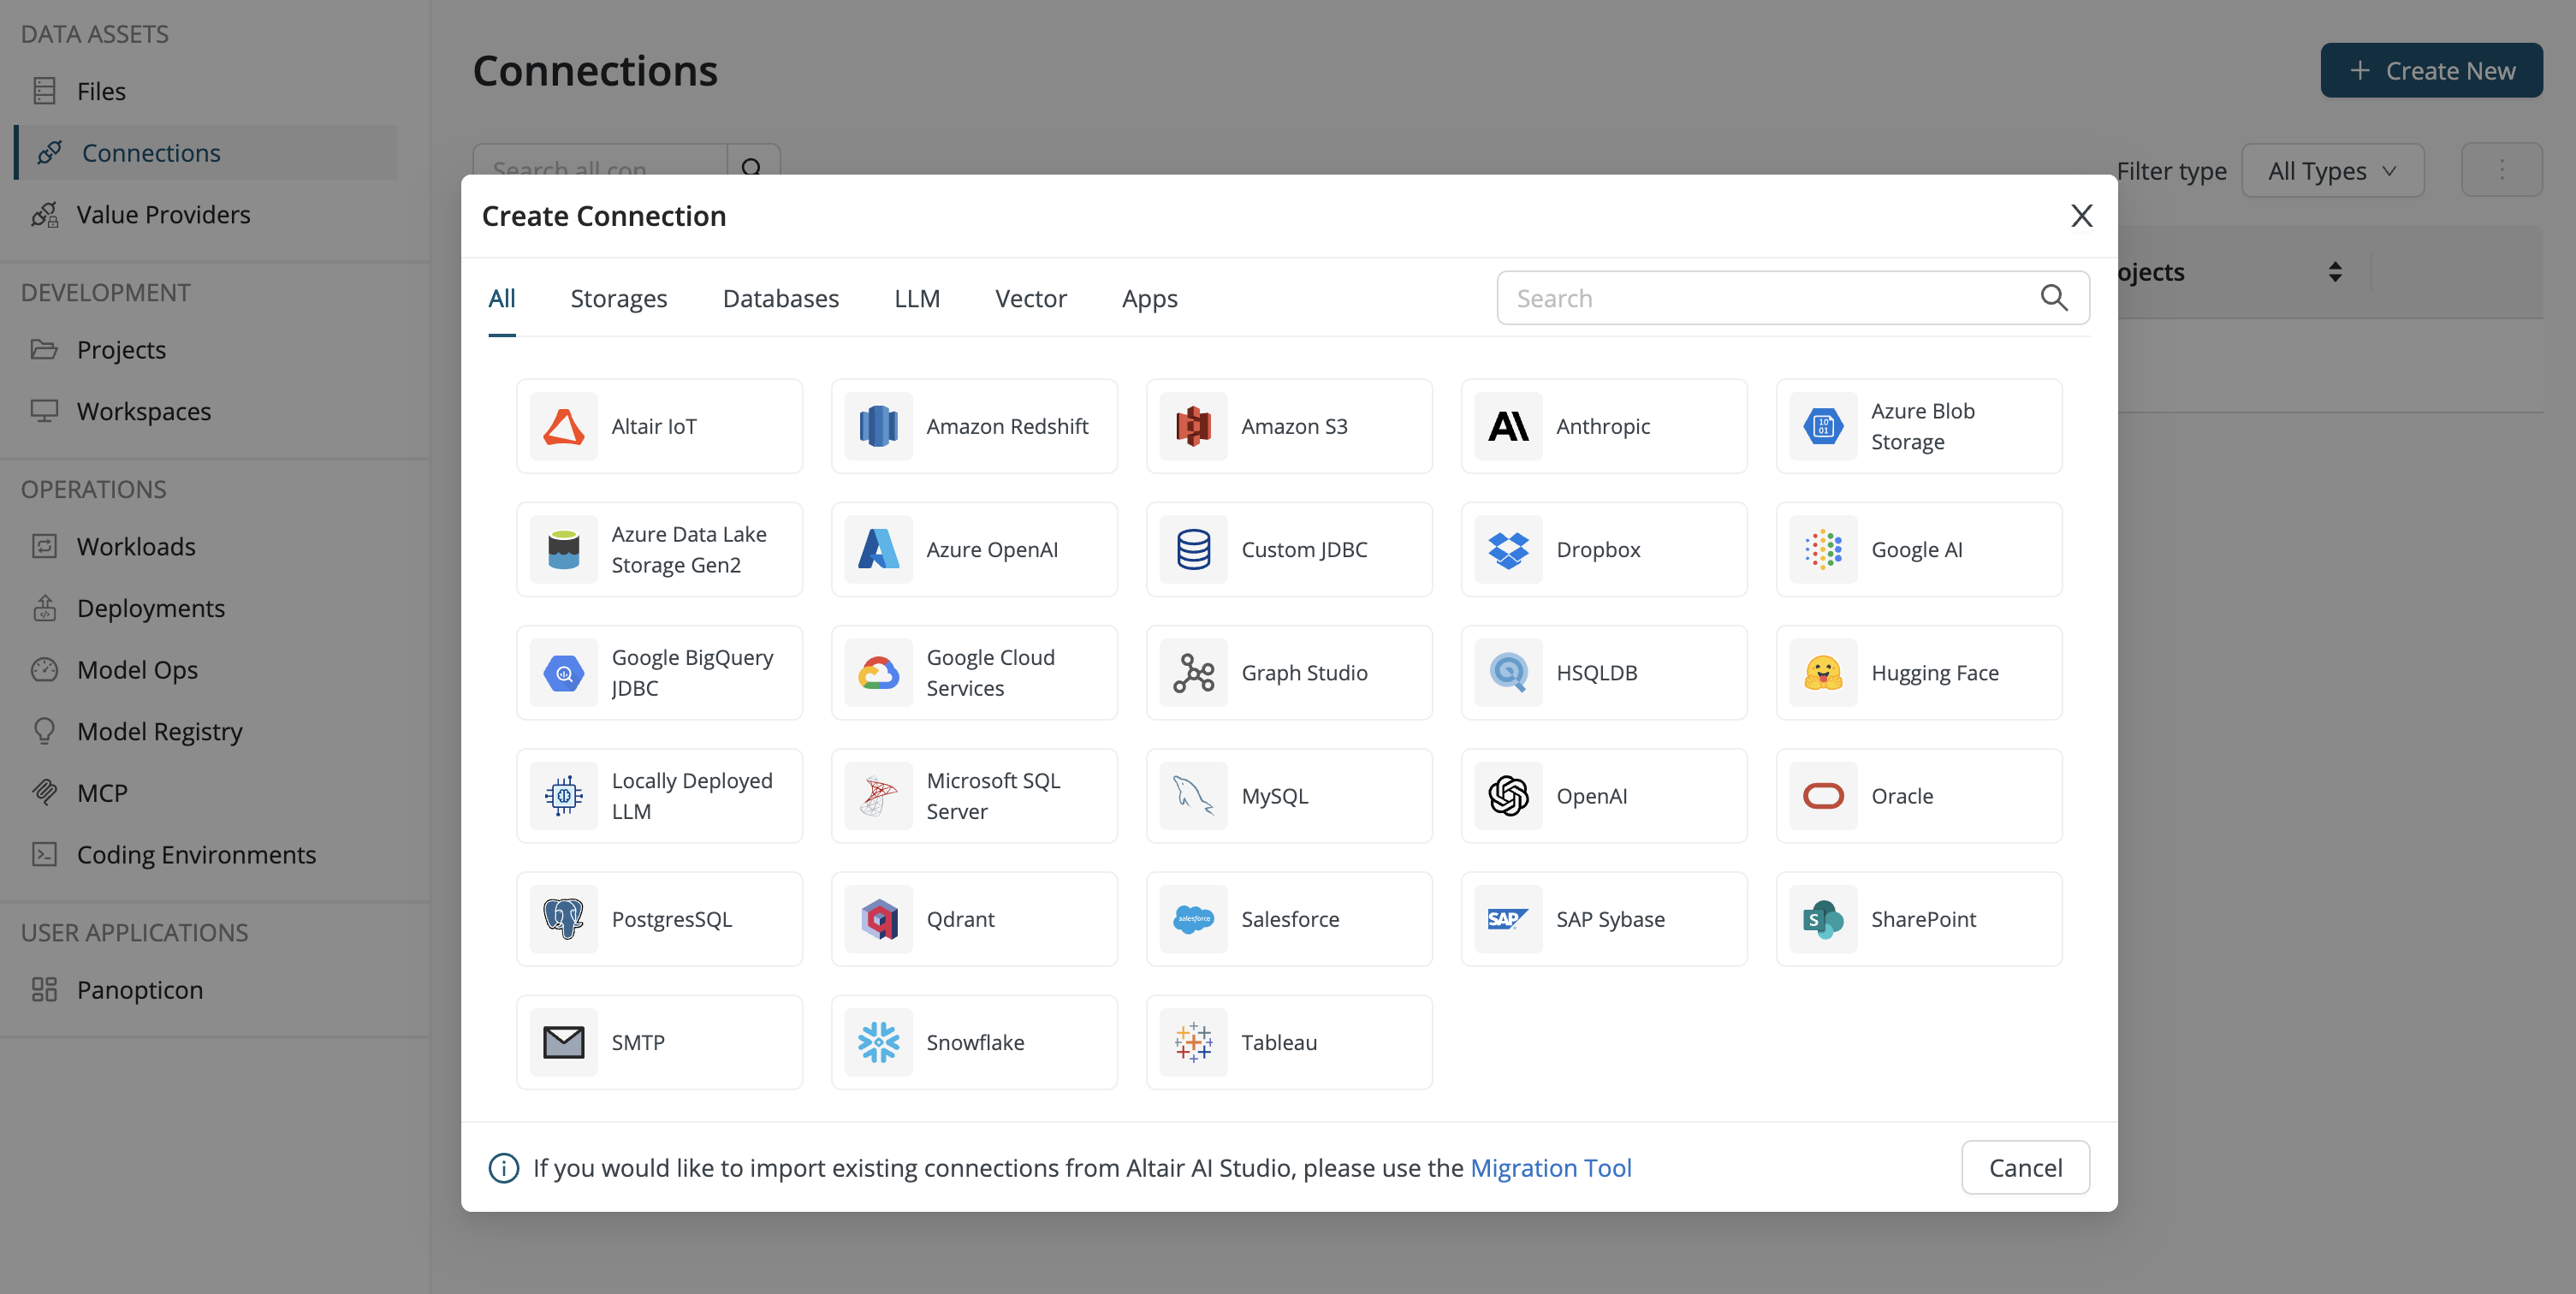The image size is (2576, 1294).
Task: Close the Create Connection dialog
Action: click(x=2082, y=216)
